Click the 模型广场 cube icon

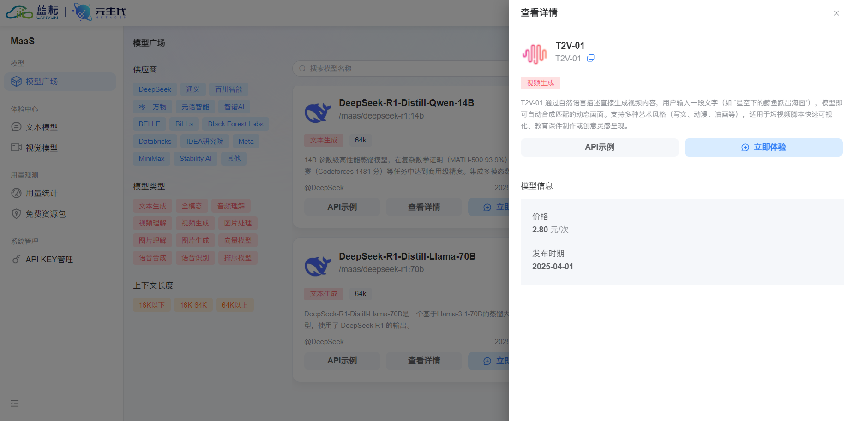[17, 82]
